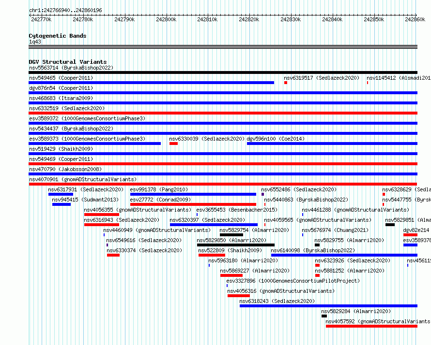Open nsv522809 (Shaikh2009) label
The image size is (431, 345).
pos(230,250)
